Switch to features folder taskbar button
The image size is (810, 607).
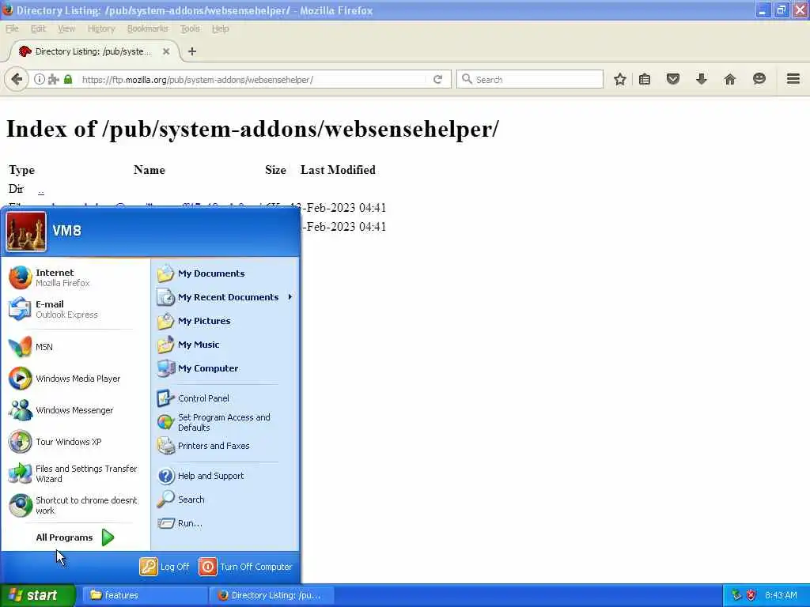click(144, 596)
